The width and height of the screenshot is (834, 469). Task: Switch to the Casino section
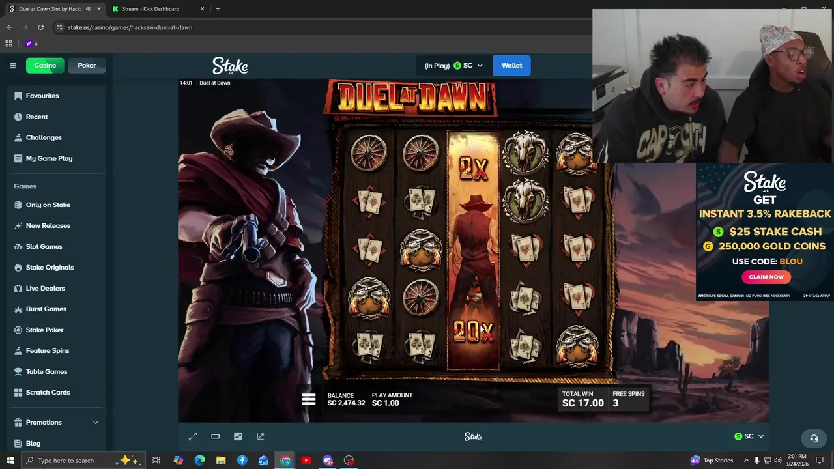(45, 65)
